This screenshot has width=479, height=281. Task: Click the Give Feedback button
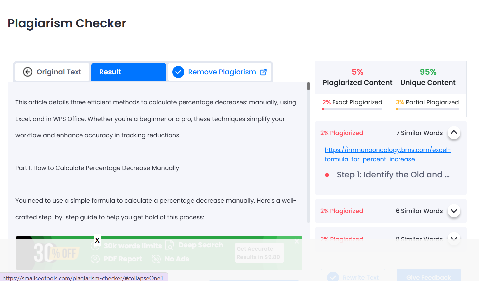[x=428, y=277]
